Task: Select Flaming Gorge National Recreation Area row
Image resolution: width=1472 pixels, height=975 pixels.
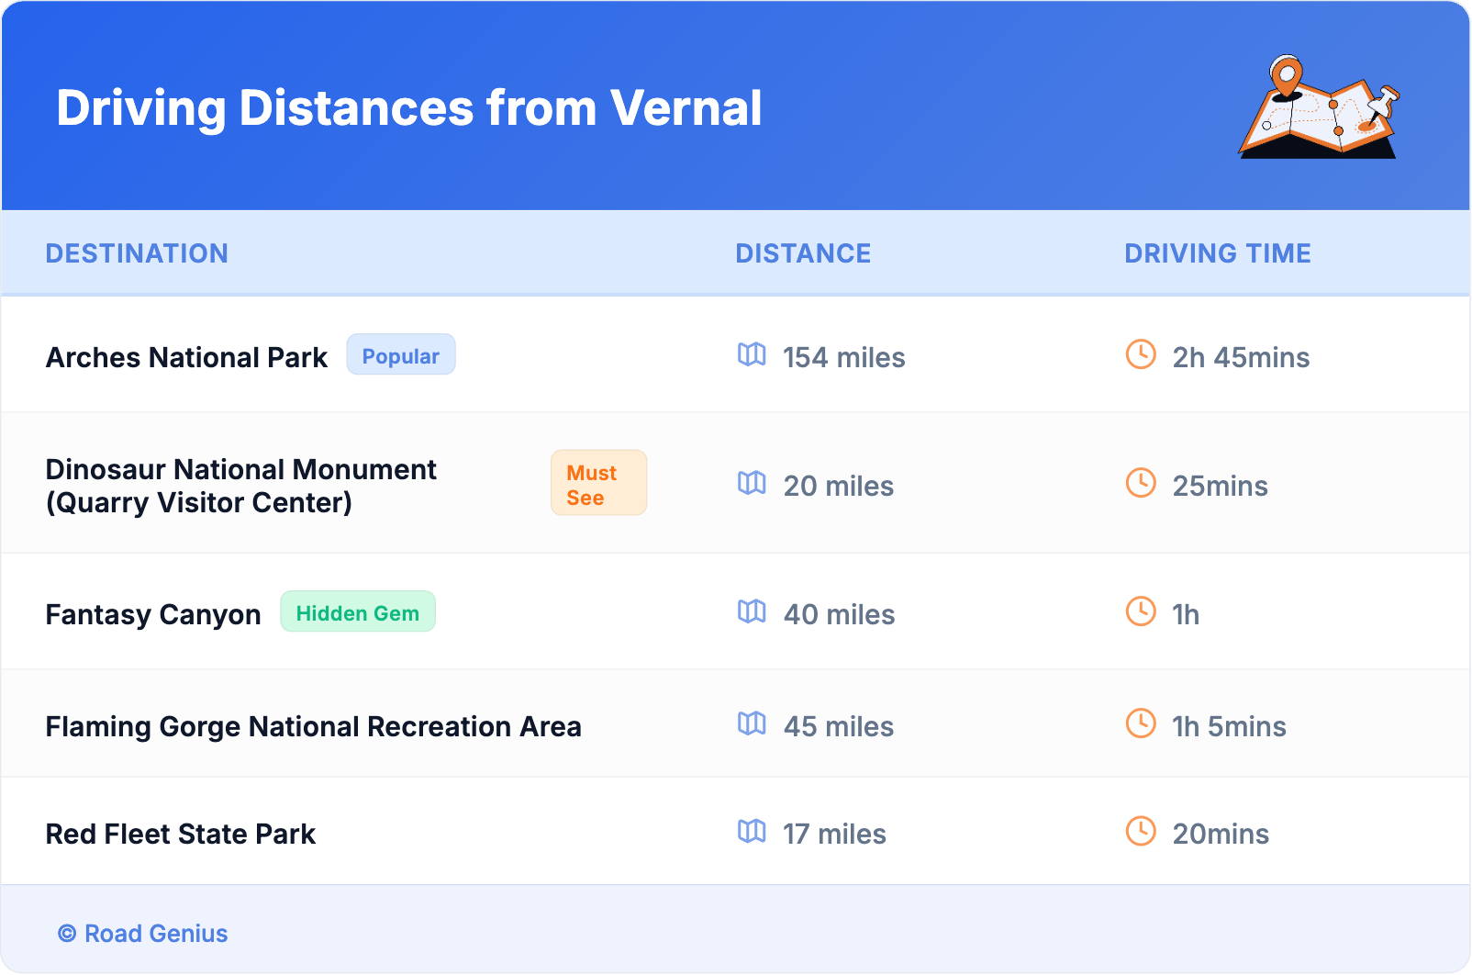Action: click(313, 726)
